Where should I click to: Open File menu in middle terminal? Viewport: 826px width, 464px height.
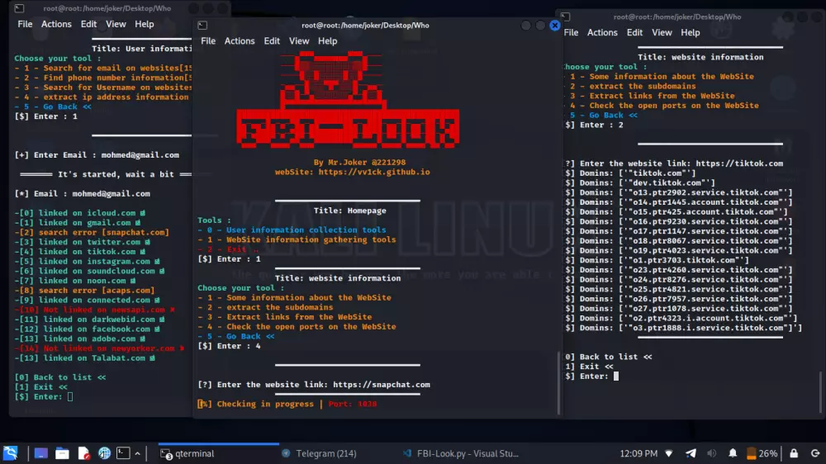(x=208, y=41)
